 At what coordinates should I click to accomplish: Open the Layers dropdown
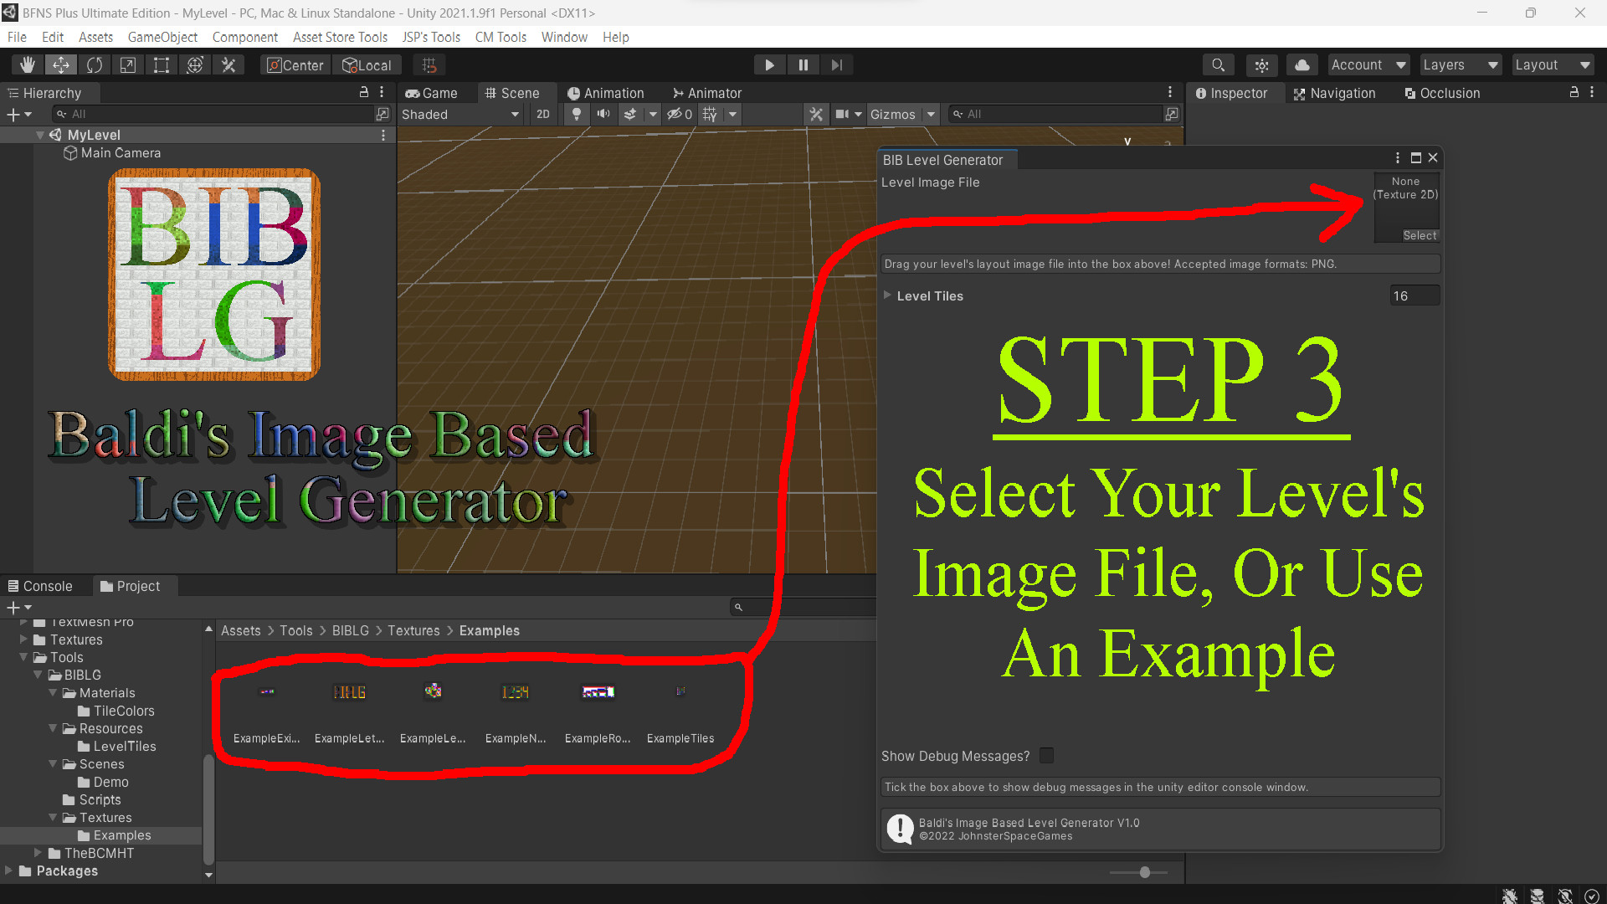pyautogui.click(x=1460, y=64)
